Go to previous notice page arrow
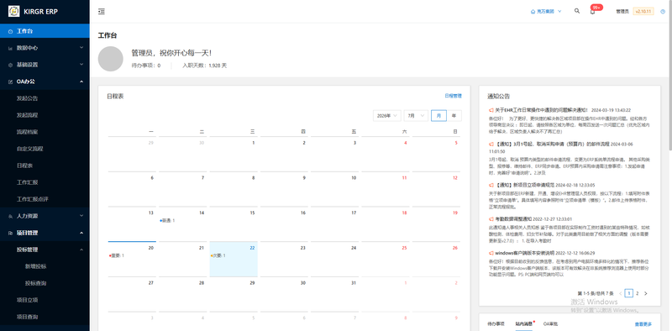The image size is (672, 331). [x=621, y=294]
